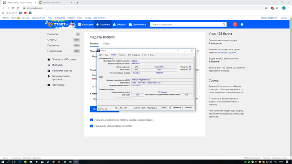Open Chrome three-dot menu

(x=289, y=8)
